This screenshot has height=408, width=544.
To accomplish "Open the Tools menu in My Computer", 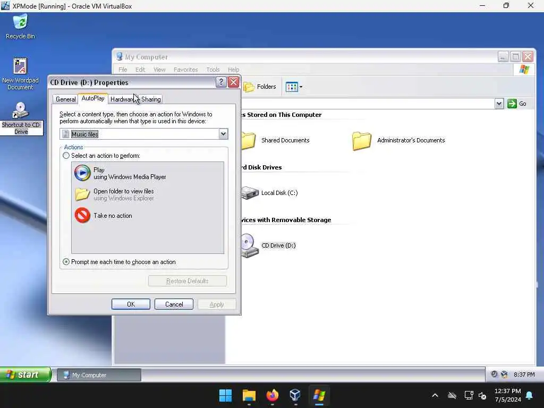I will pyautogui.click(x=212, y=70).
